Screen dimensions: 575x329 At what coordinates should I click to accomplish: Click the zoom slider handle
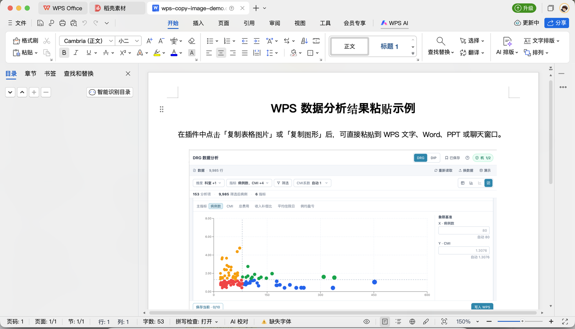click(522, 321)
